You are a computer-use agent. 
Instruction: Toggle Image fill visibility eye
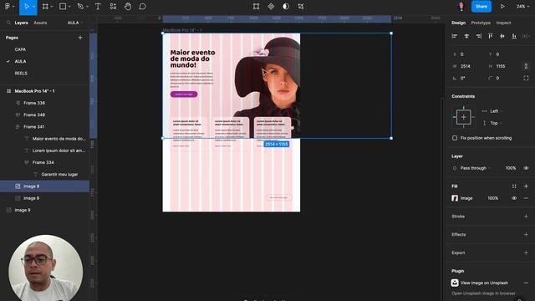[x=514, y=198]
